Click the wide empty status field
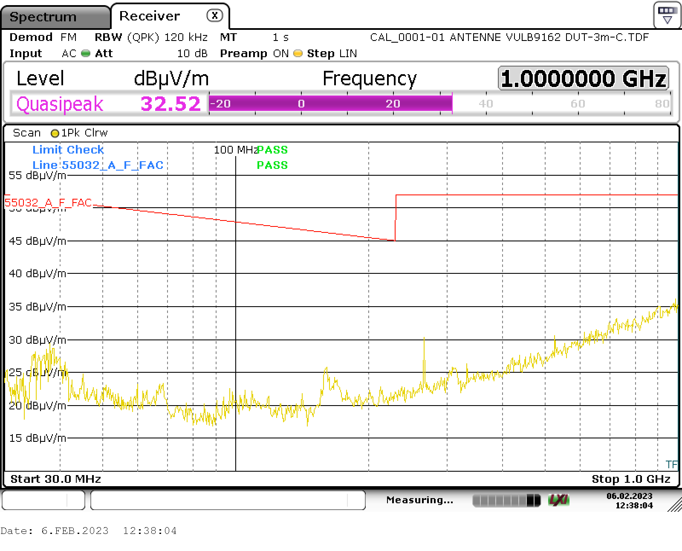682x551 pixels. click(228, 500)
